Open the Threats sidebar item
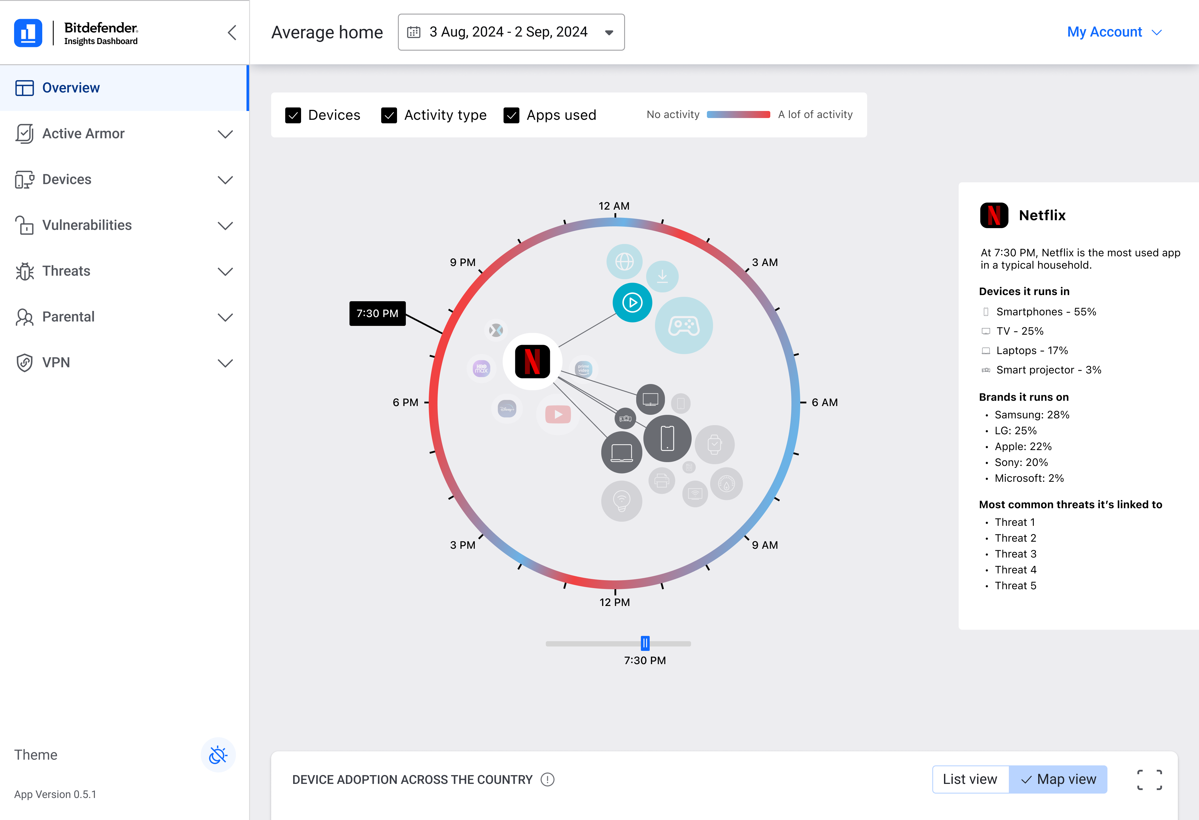 [x=124, y=271]
